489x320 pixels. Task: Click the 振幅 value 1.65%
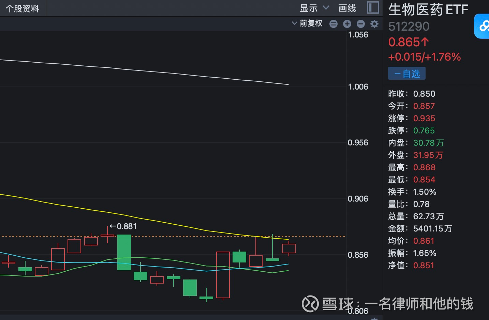[425, 253]
